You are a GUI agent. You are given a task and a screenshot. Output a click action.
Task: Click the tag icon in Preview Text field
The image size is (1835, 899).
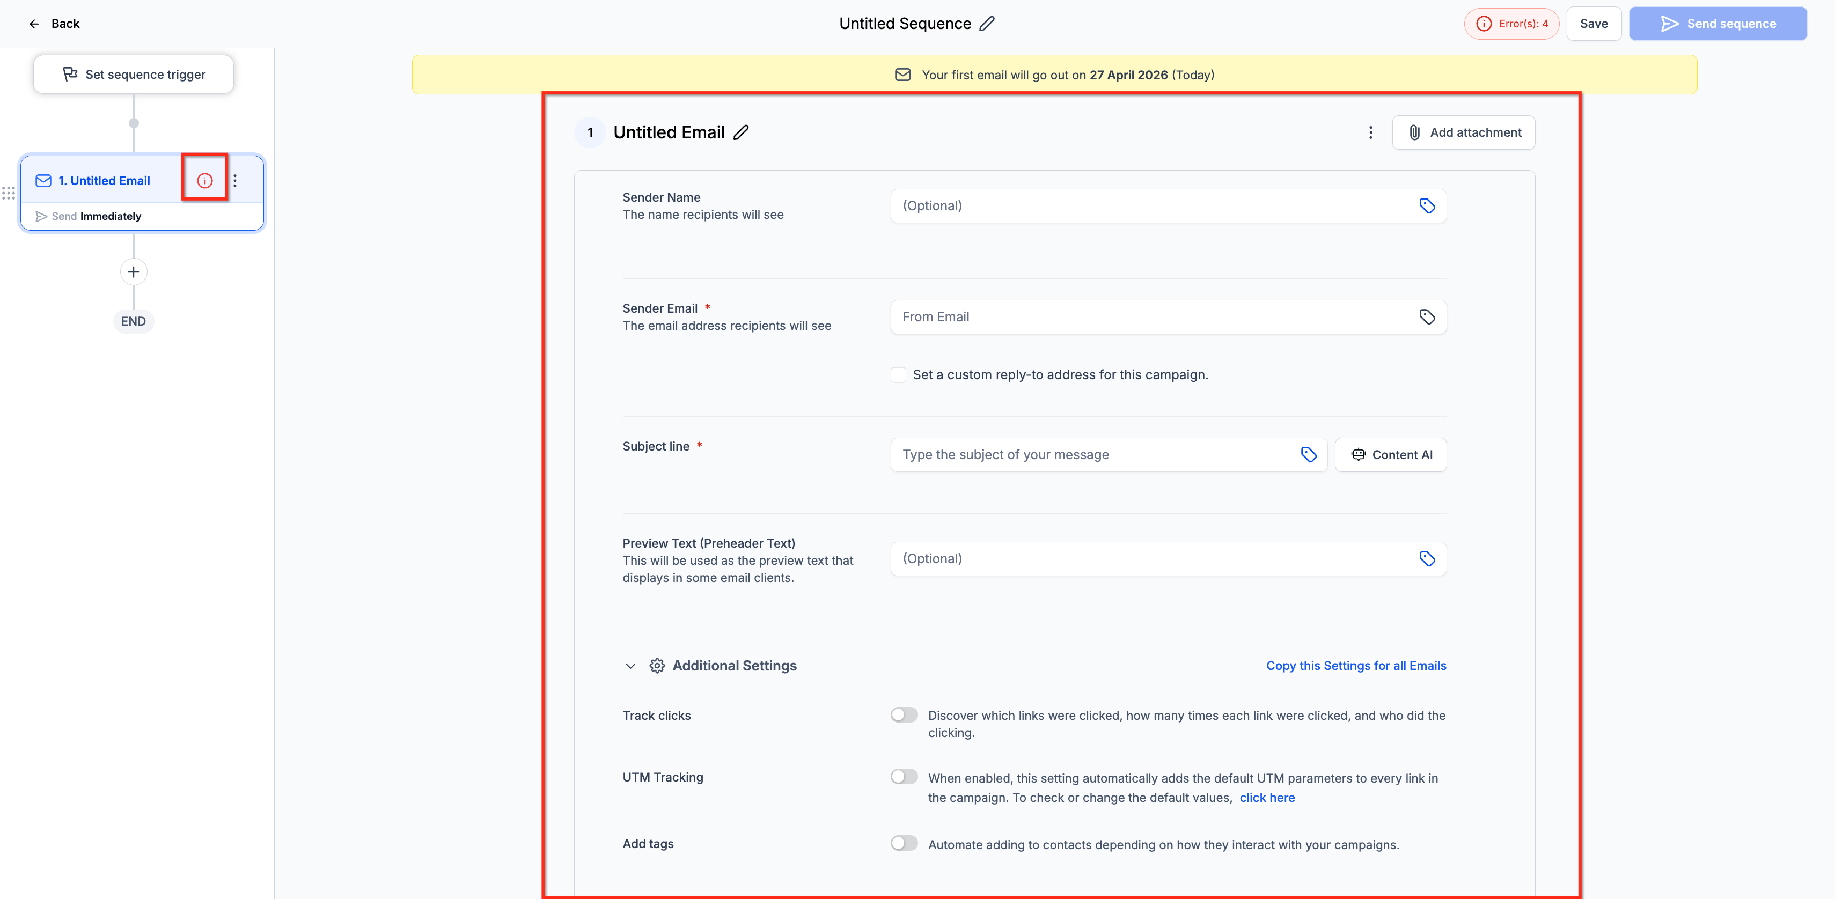pyautogui.click(x=1427, y=558)
